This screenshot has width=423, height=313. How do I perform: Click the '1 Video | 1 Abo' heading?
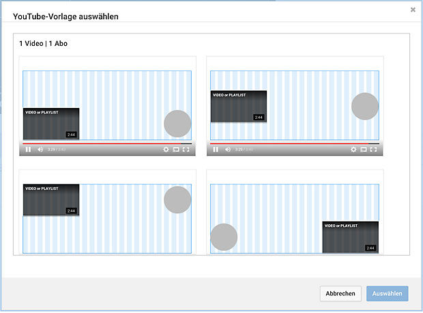click(x=43, y=44)
